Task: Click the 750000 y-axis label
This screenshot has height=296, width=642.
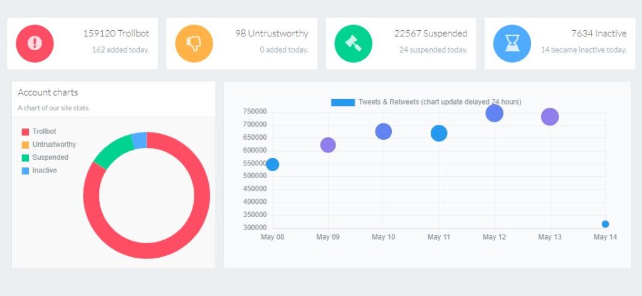Action: click(255, 112)
